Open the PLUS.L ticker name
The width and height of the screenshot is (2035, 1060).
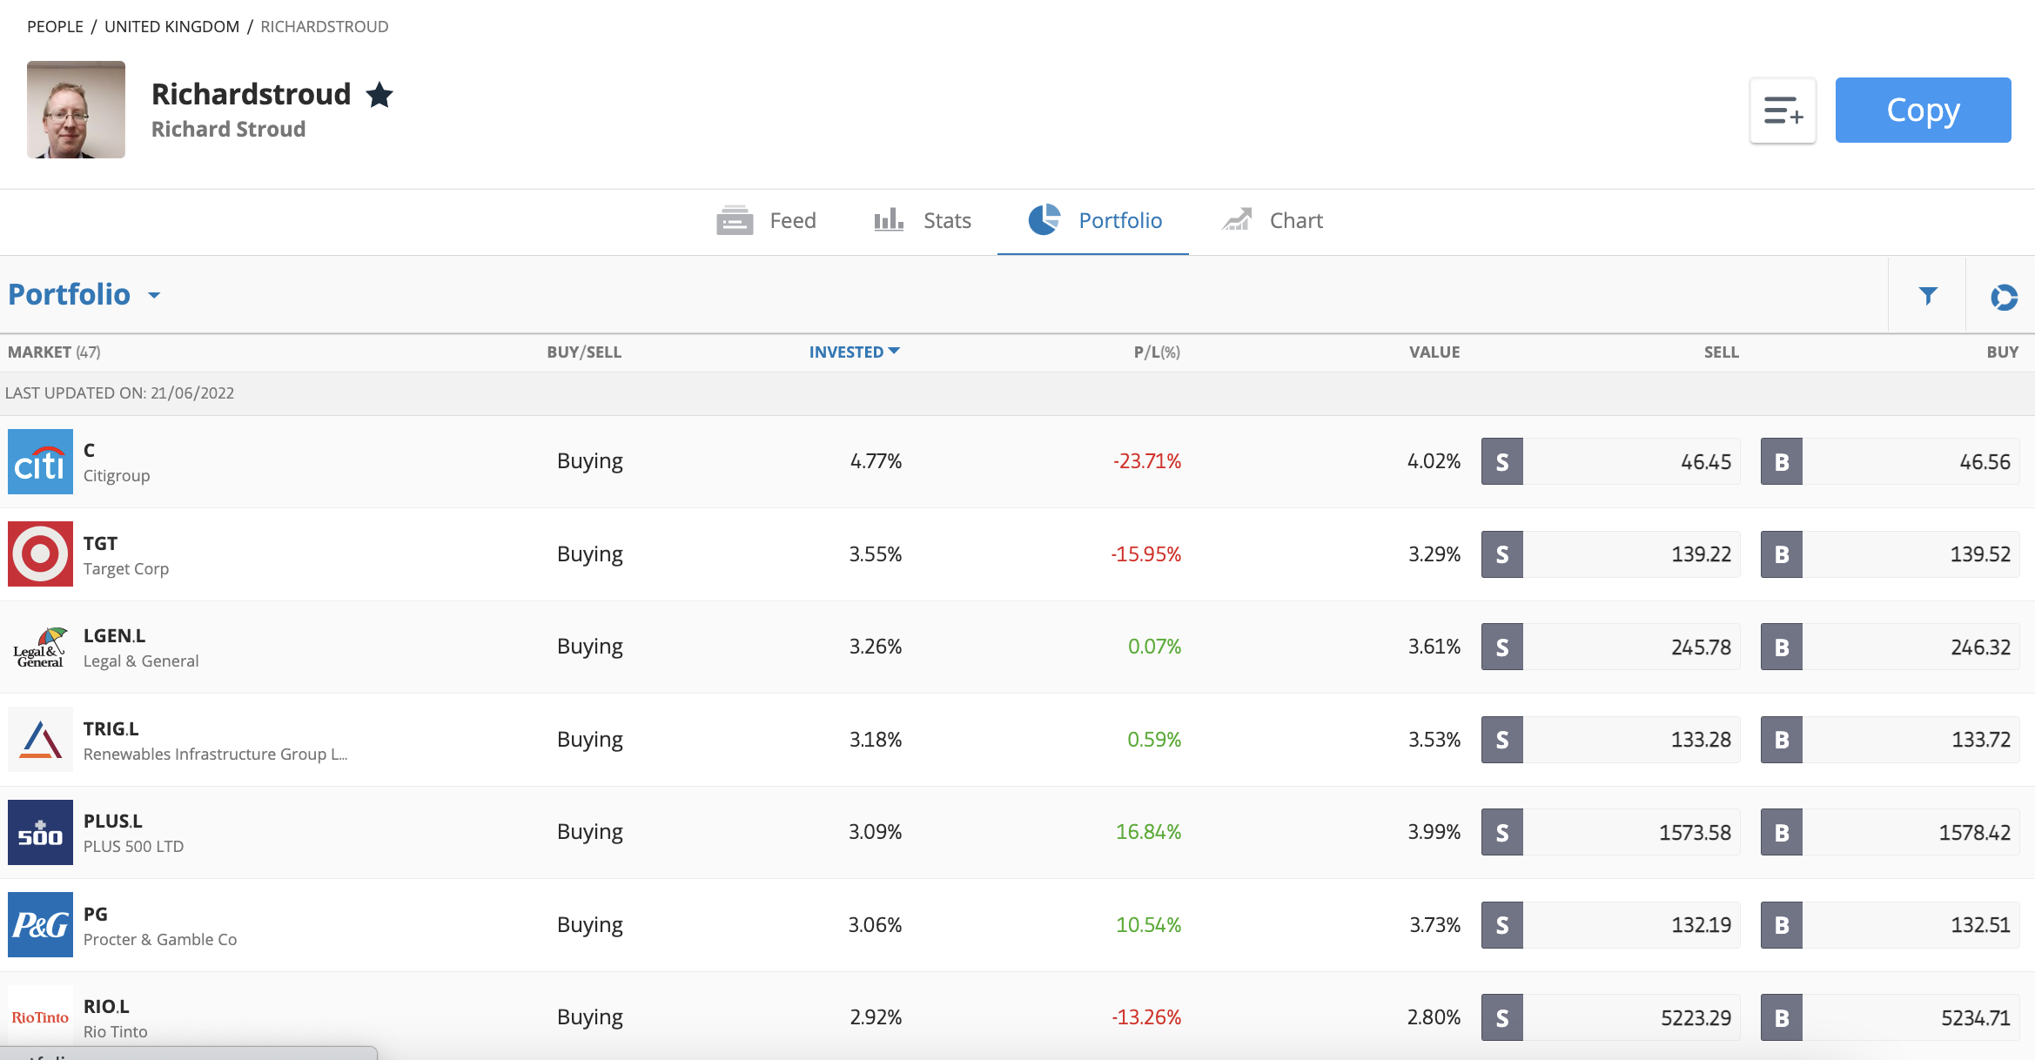[112, 822]
